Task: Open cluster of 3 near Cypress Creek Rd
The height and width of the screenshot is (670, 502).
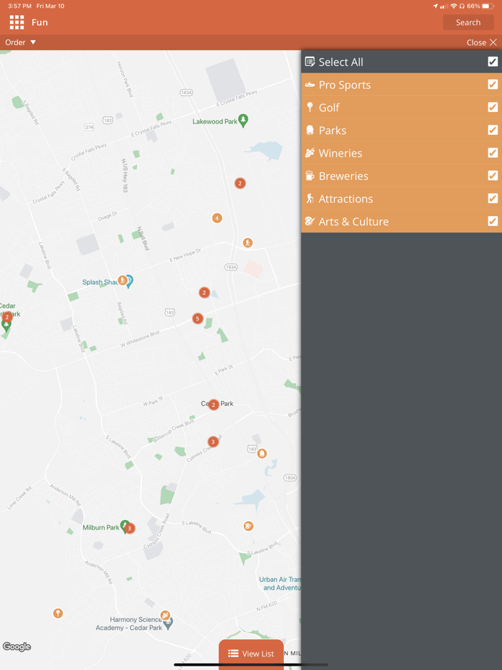Action: [x=213, y=442]
